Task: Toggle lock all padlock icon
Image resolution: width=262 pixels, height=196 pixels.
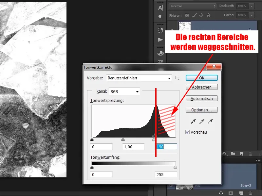Action: (x=209, y=15)
